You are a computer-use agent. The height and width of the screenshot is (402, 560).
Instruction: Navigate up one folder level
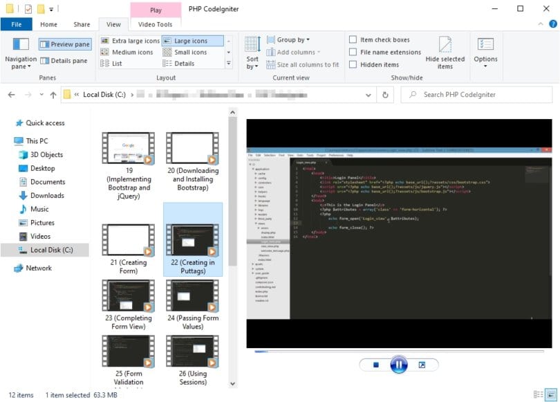coord(53,95)
